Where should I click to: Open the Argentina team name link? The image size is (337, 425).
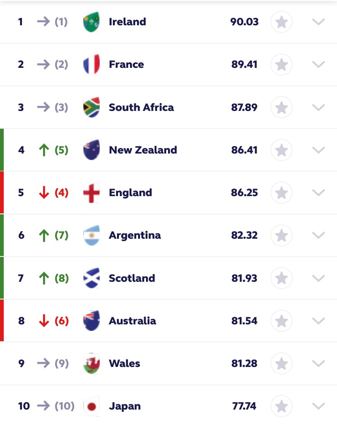click(135, 235)
